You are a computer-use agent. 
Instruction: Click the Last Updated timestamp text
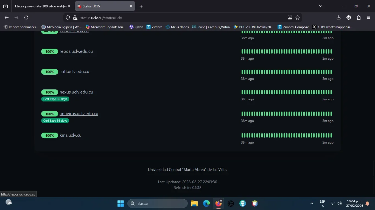187,182
